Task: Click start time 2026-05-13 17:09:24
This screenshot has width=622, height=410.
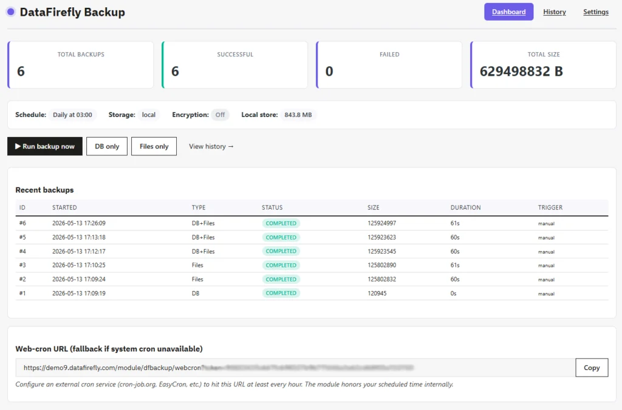Action: click(x=79, y=279)
